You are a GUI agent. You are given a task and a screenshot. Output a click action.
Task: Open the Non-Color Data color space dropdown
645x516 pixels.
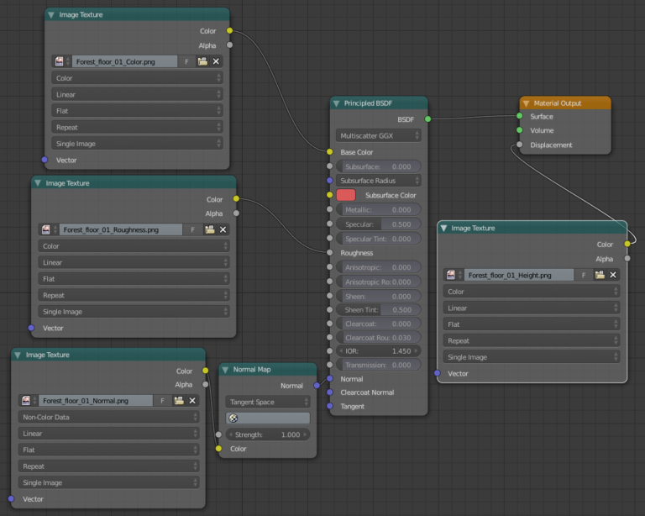pyautogui.click(x=108, y=417)
